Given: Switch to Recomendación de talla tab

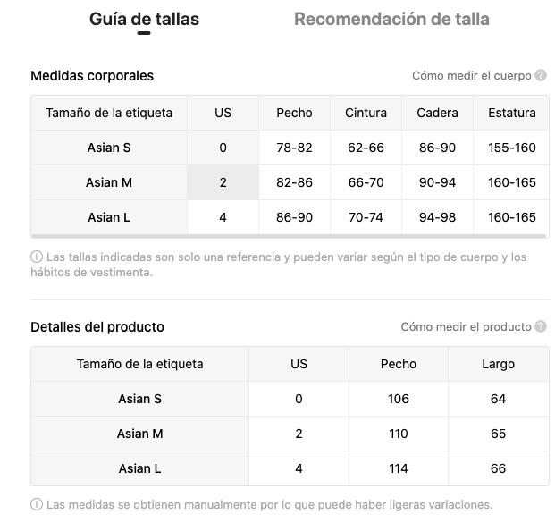Looking at the screenshot, I should click(x=391, y=19).
